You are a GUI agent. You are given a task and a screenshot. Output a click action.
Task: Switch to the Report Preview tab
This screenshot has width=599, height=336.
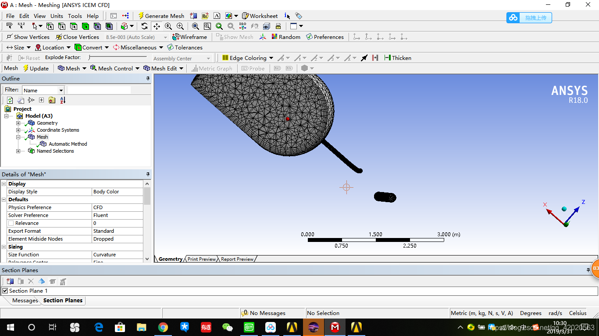click(237, 259)
